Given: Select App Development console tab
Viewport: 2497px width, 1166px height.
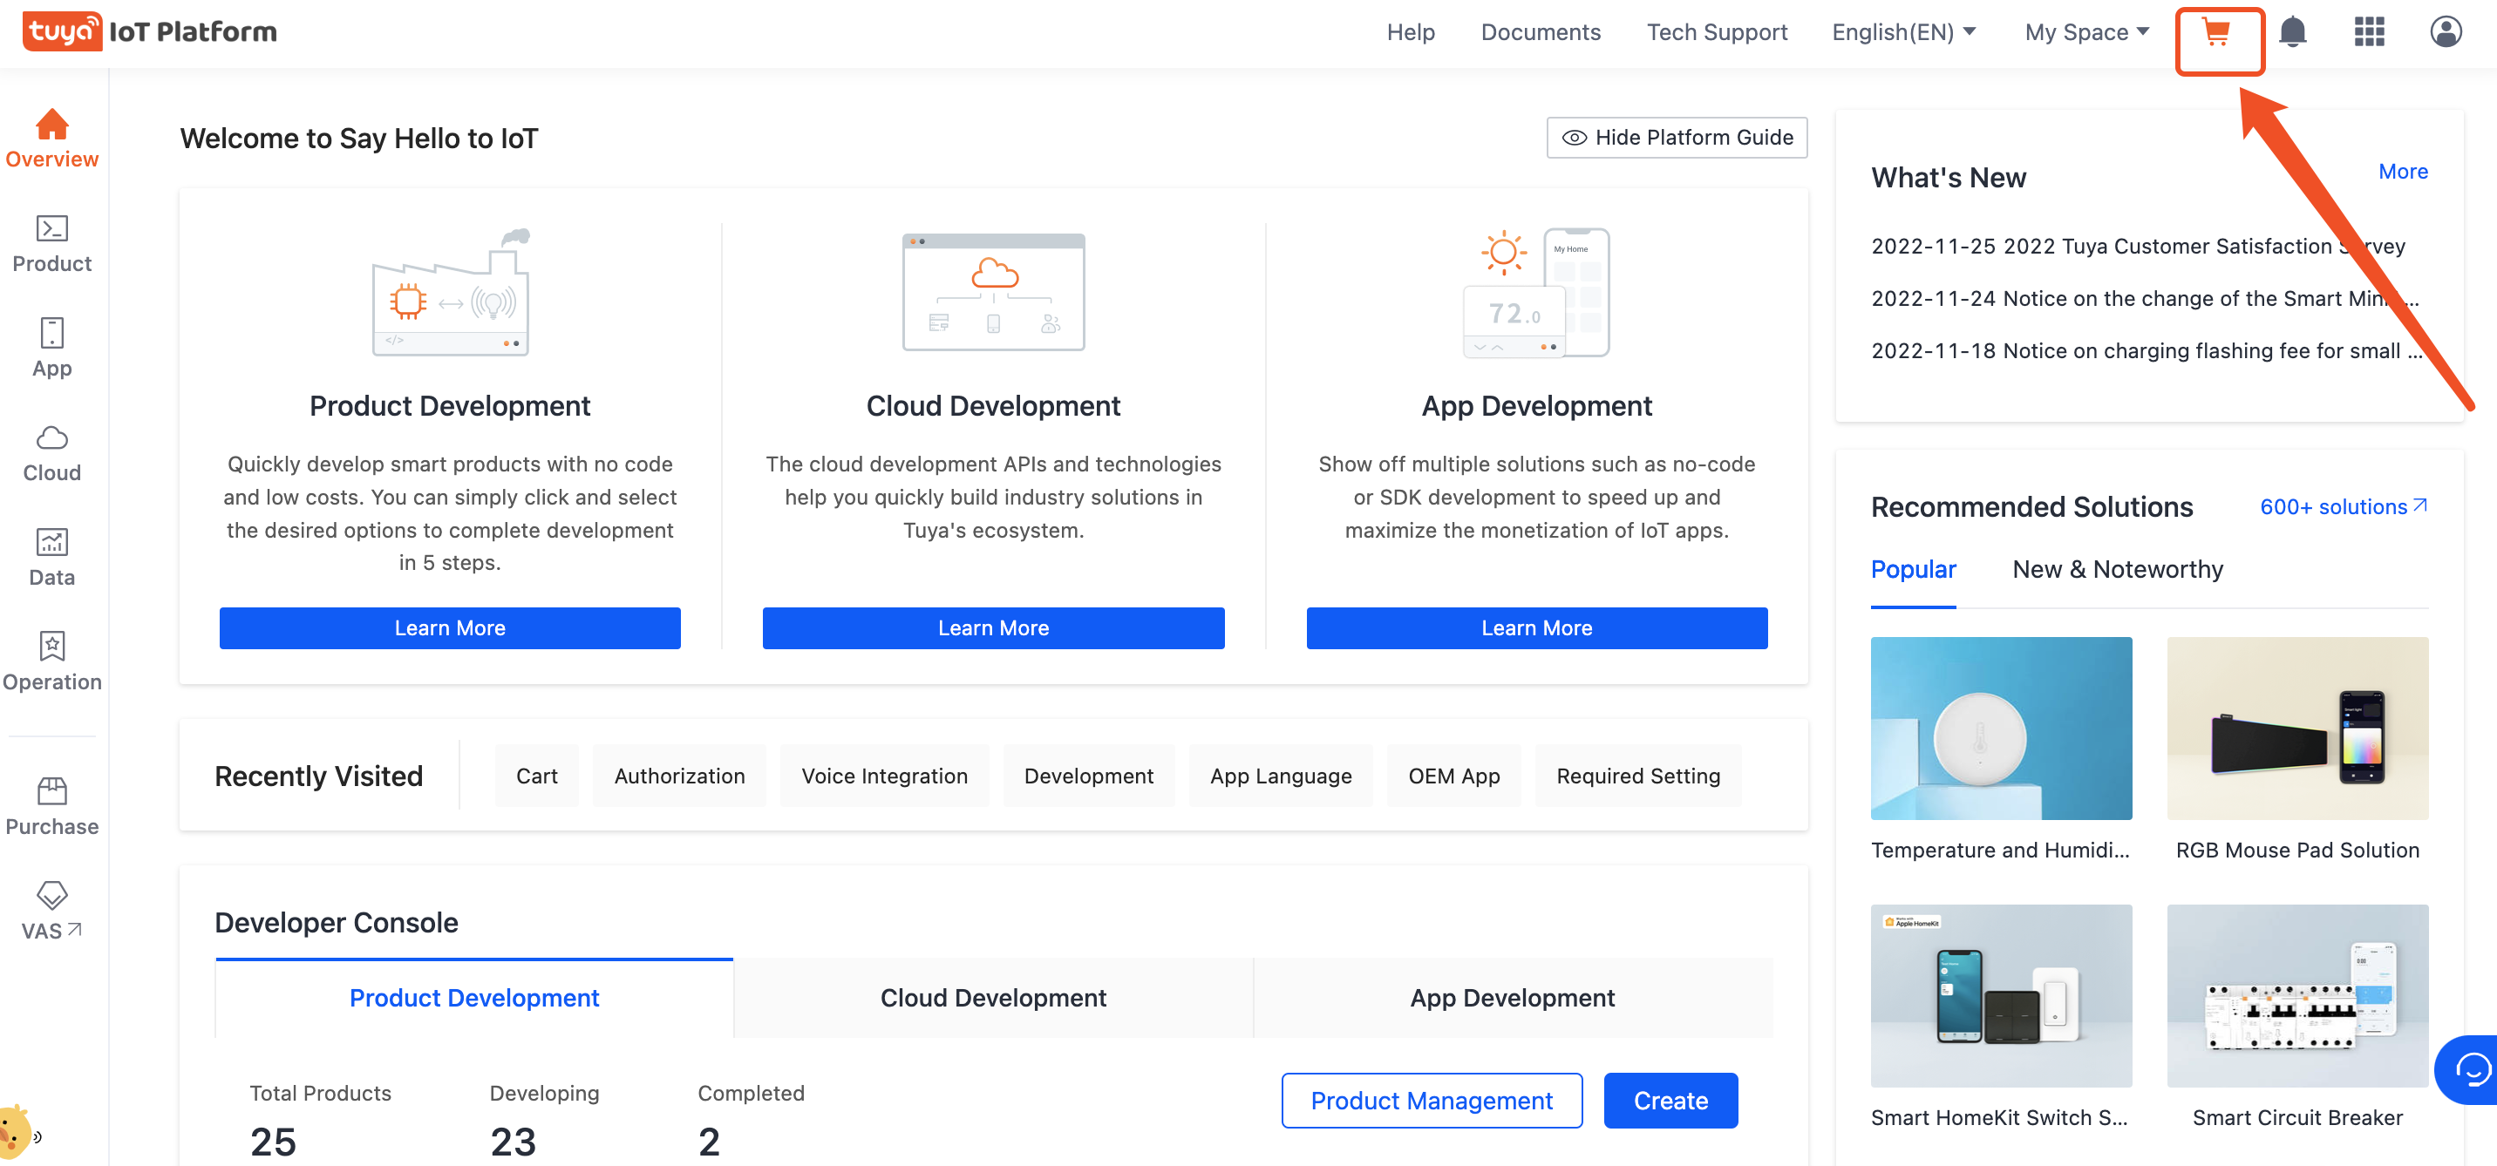Looking at the screenshot, I should pos(1514,999).
